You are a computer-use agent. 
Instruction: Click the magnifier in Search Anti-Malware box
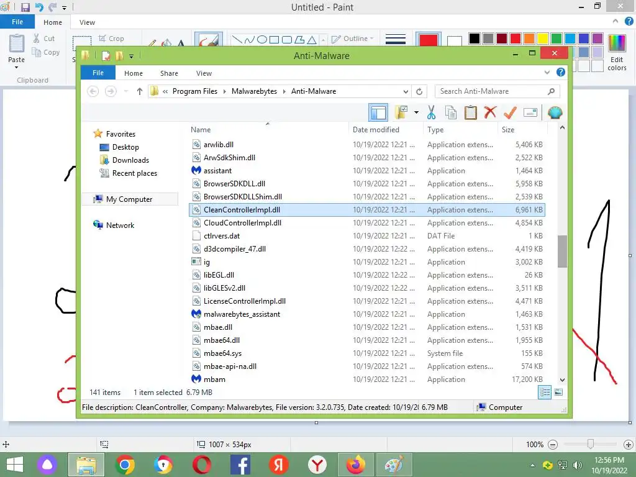click(551, 91)
